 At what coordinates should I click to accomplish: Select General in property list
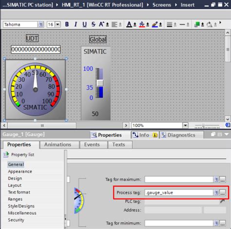click(16, 164)
